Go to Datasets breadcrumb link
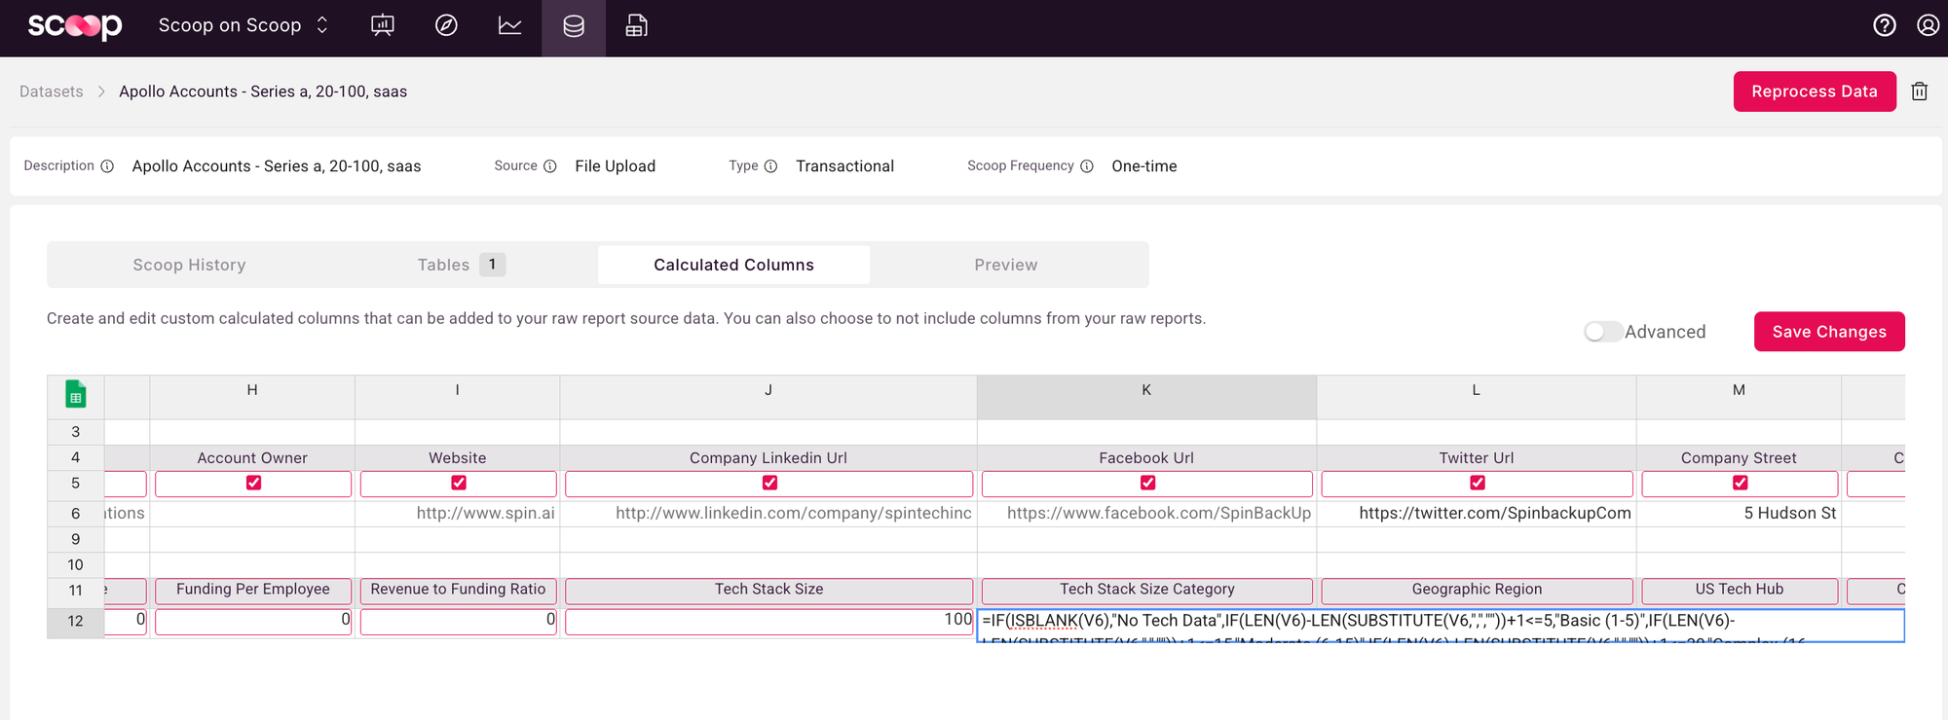 52,91
